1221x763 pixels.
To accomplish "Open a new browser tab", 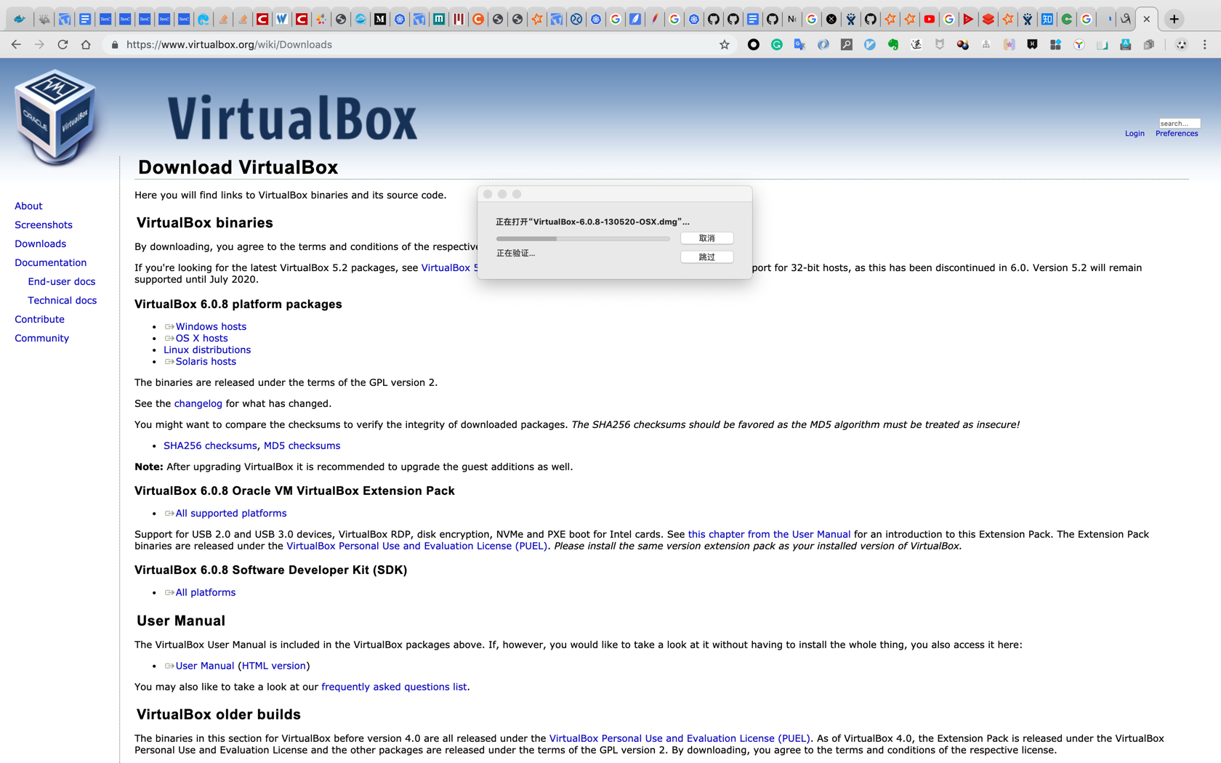I will (1174, 19).
